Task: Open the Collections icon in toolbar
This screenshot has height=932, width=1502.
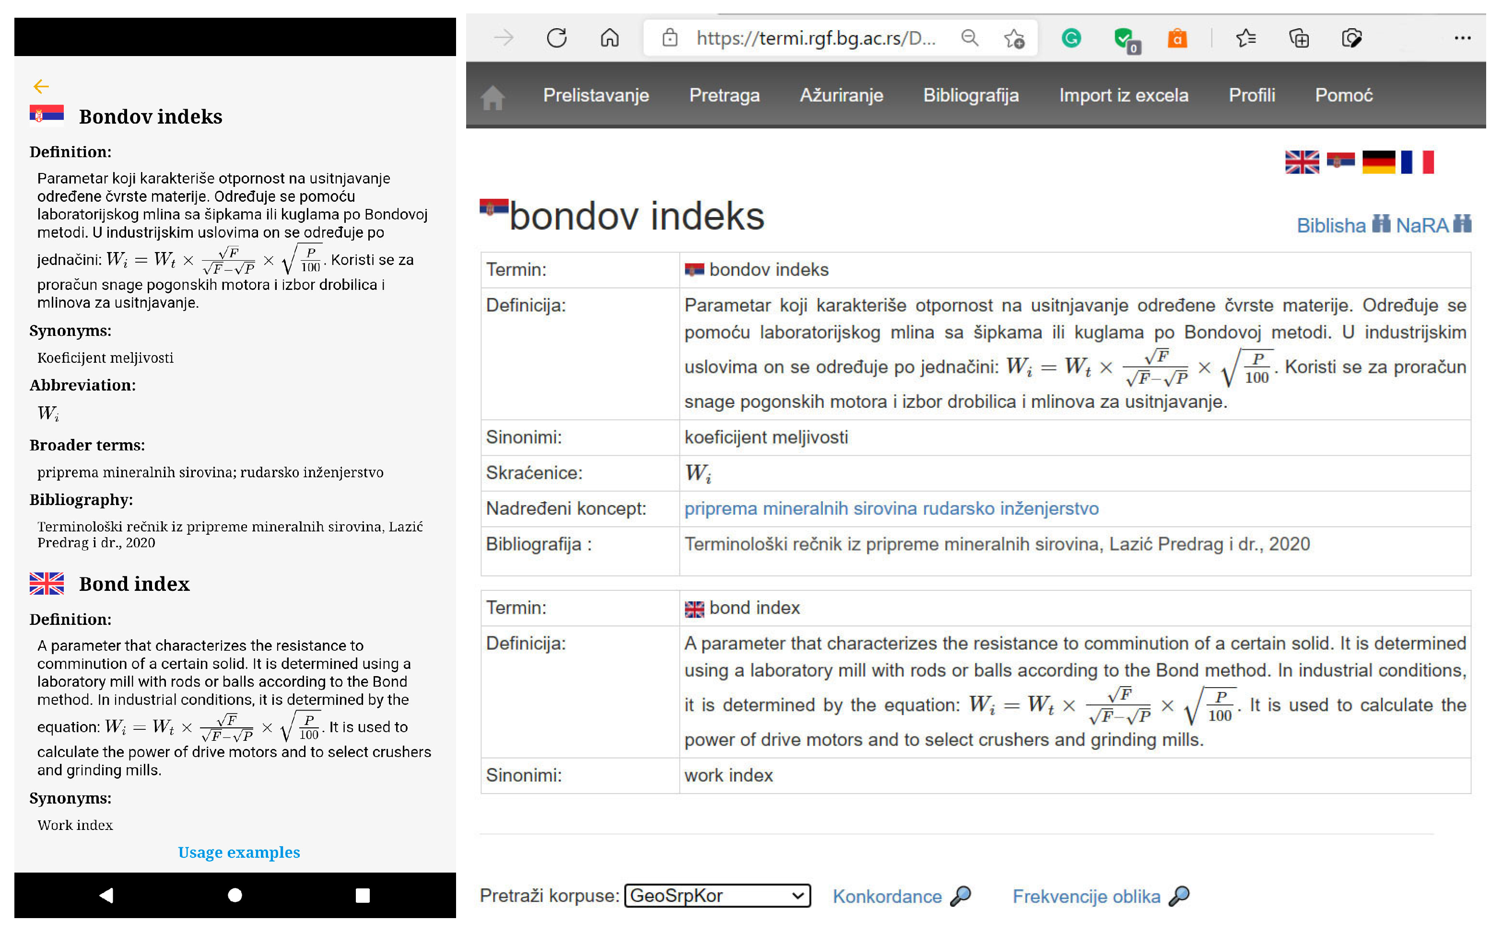Action: point(1299,38)
